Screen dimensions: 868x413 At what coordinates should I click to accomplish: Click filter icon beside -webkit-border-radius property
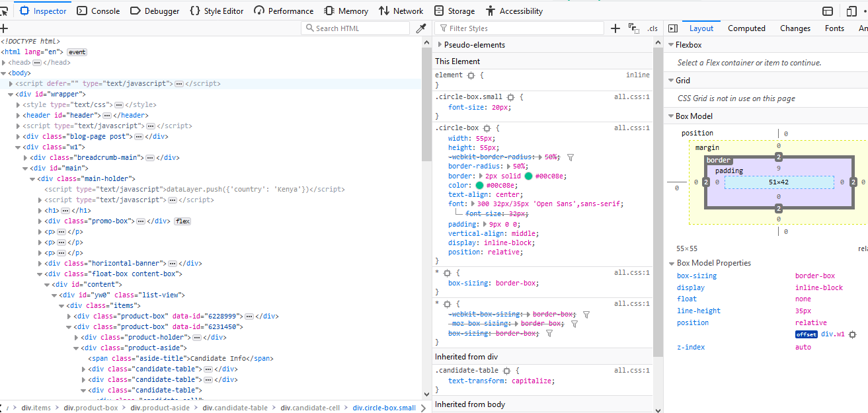pyautogui.click(x=571, y=157)
